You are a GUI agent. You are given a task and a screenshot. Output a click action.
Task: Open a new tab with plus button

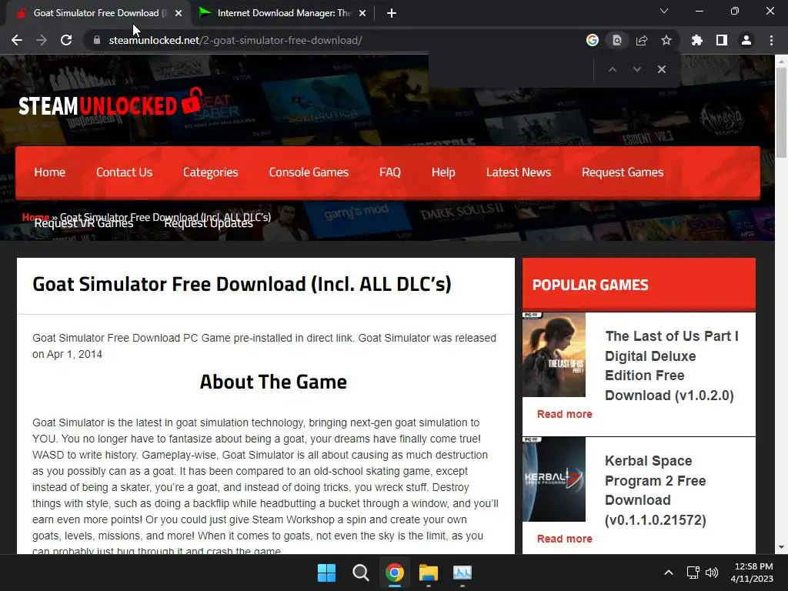tap(392, 13)
